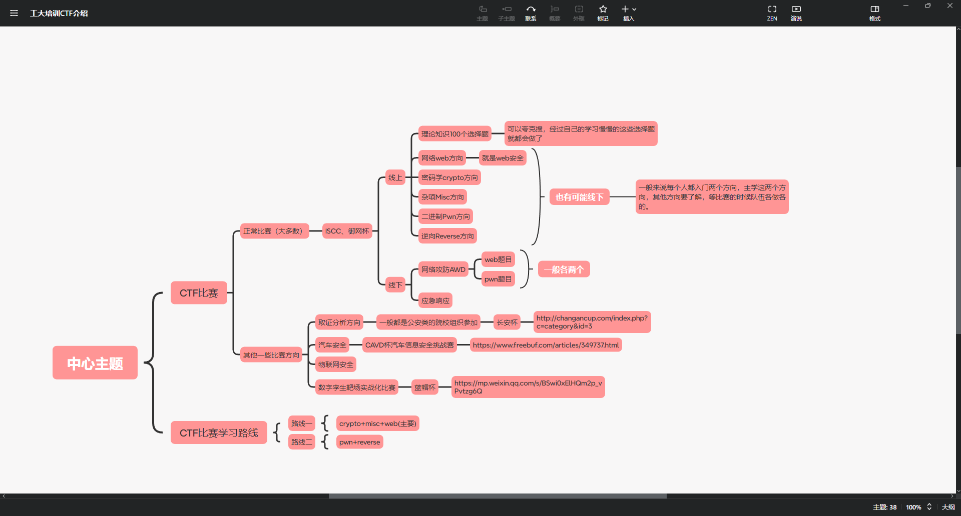This screenshot has width=961, height=516.
Task: Click the 外框 boundary toolbar icon
Action: (x=579, y=13)
